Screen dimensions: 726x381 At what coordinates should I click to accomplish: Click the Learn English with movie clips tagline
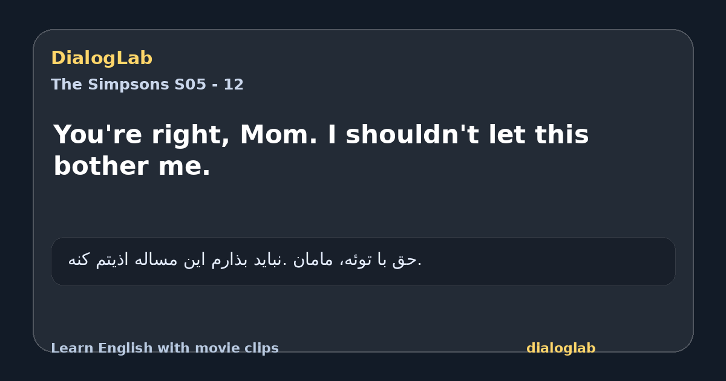pos(165,348)
